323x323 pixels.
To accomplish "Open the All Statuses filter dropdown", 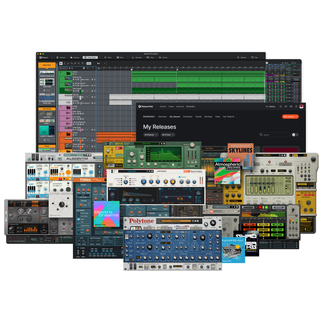I will 151,135.
